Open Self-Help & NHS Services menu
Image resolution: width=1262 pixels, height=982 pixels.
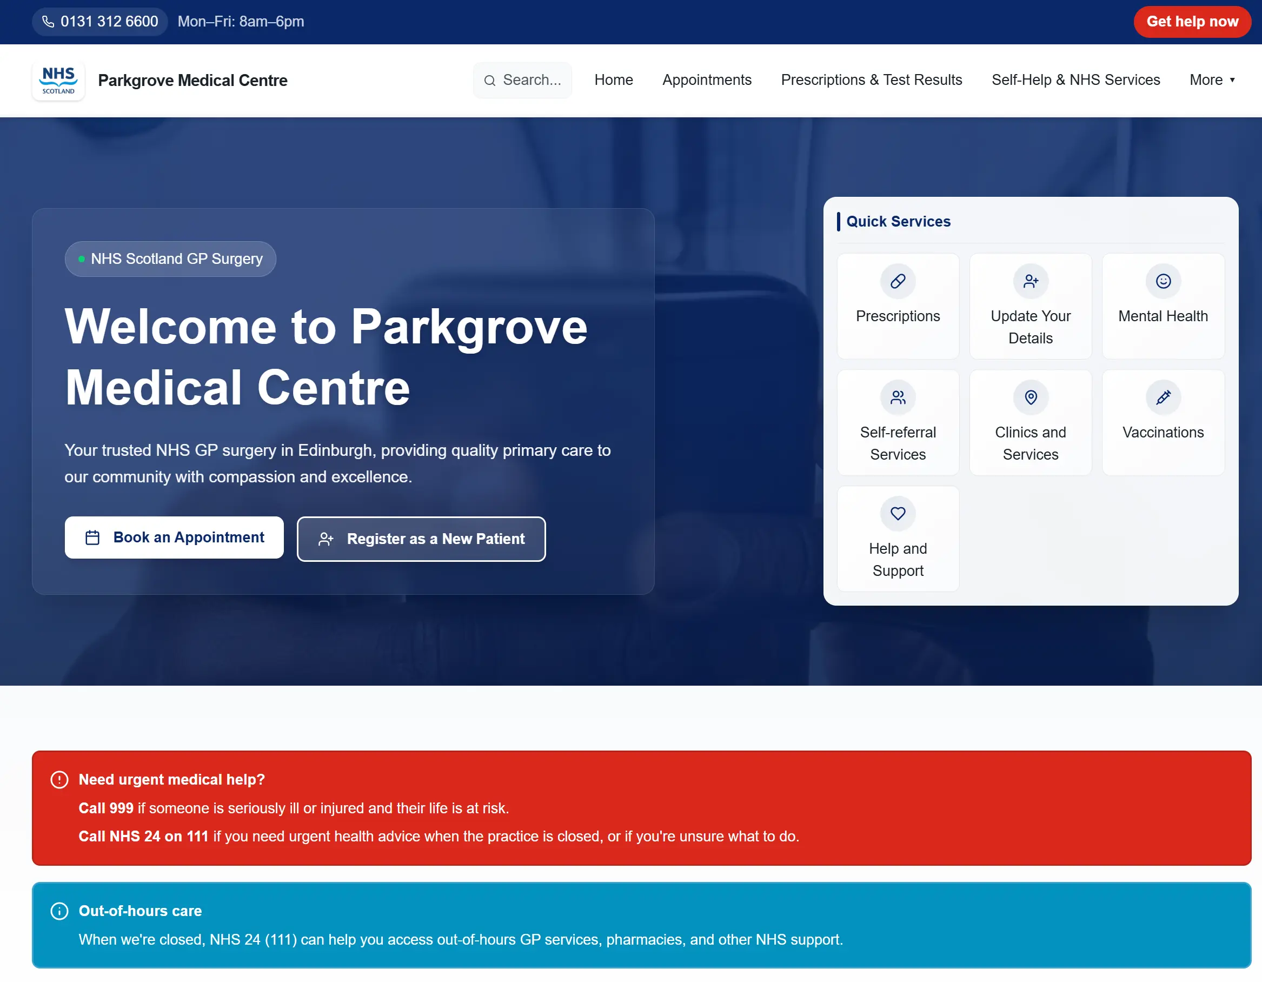1075,80
